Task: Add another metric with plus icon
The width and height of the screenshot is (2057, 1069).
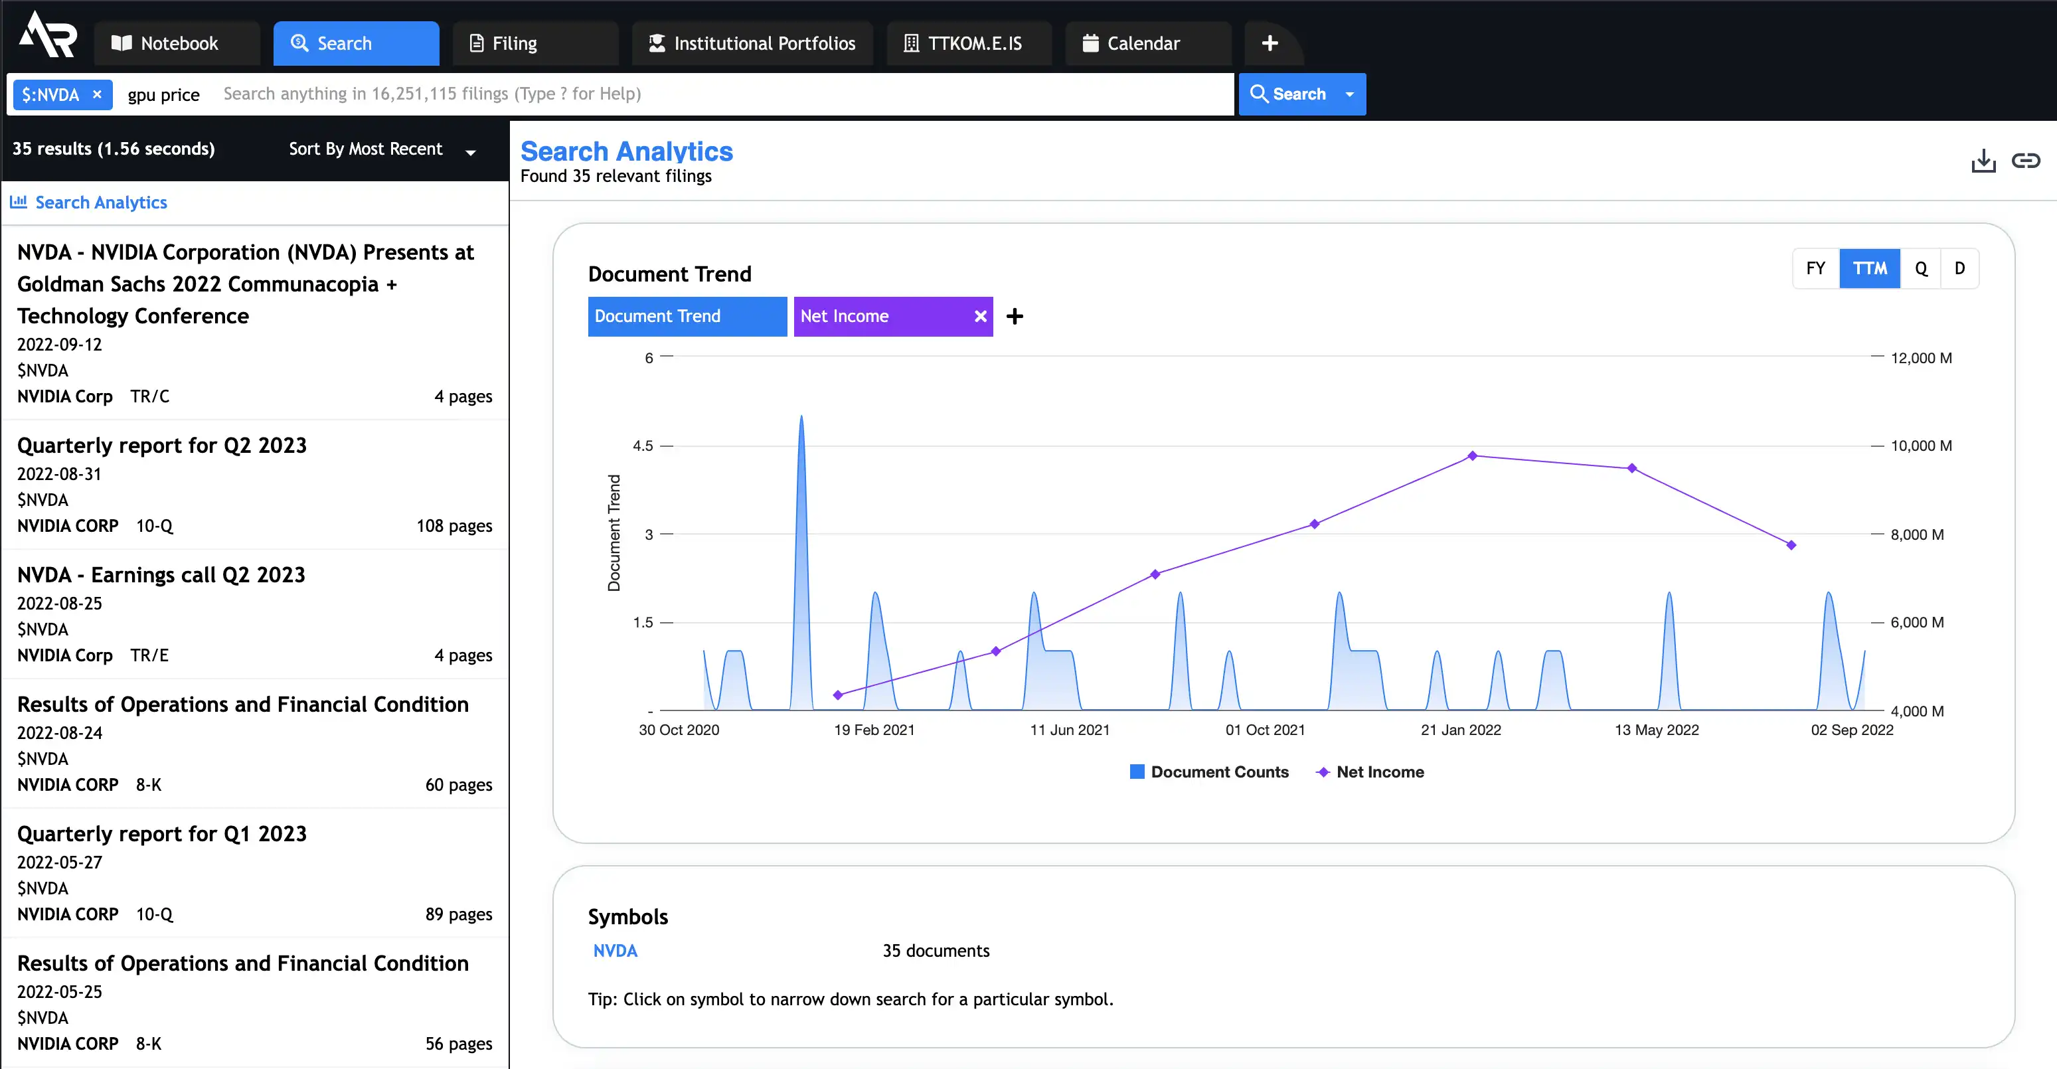Action: 1014,316
